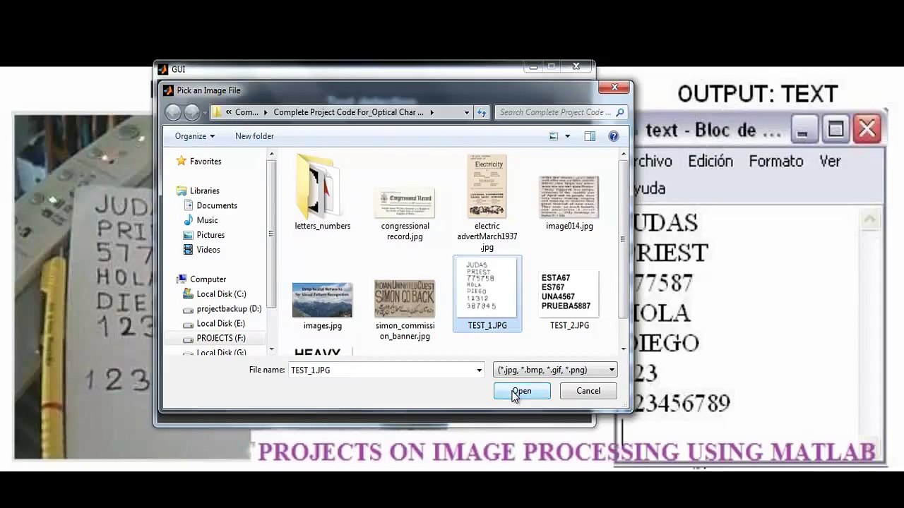This screenshot has height=508, width=904.
Task: Close the GUI window behind the dialog
Action: (576, 67)
